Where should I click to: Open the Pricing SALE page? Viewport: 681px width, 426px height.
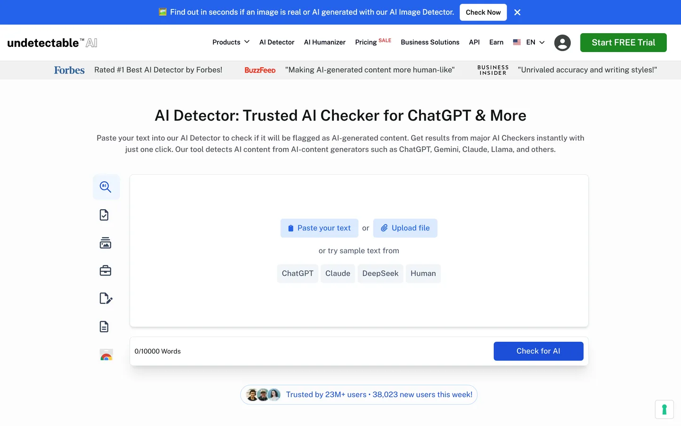click(373, 42)
